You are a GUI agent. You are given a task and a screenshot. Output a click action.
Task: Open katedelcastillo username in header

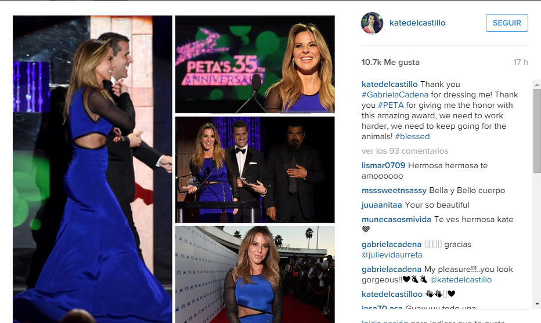click(x=417, y=23)
